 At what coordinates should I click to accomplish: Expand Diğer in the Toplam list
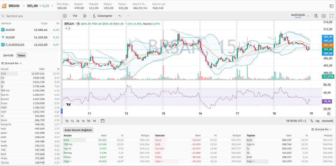click(x=250, y=161)
